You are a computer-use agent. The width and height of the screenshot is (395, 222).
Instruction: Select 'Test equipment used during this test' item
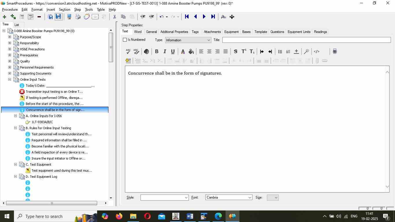coord(62,171)
